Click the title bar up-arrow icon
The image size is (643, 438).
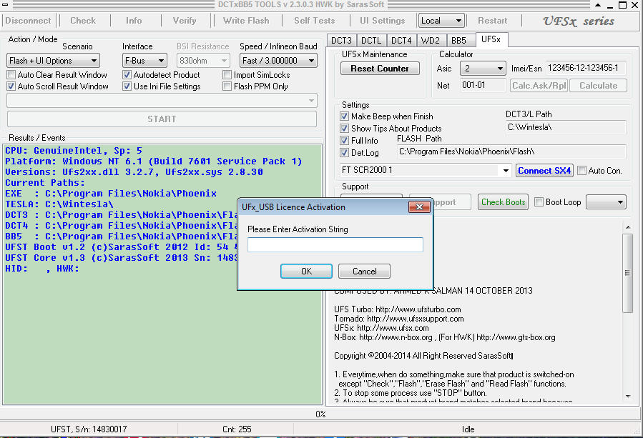598,5
